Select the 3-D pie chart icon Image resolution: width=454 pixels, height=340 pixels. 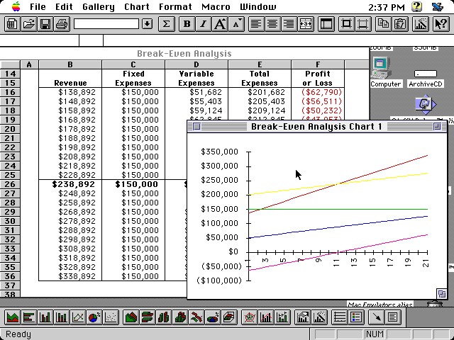pos(214,318)
